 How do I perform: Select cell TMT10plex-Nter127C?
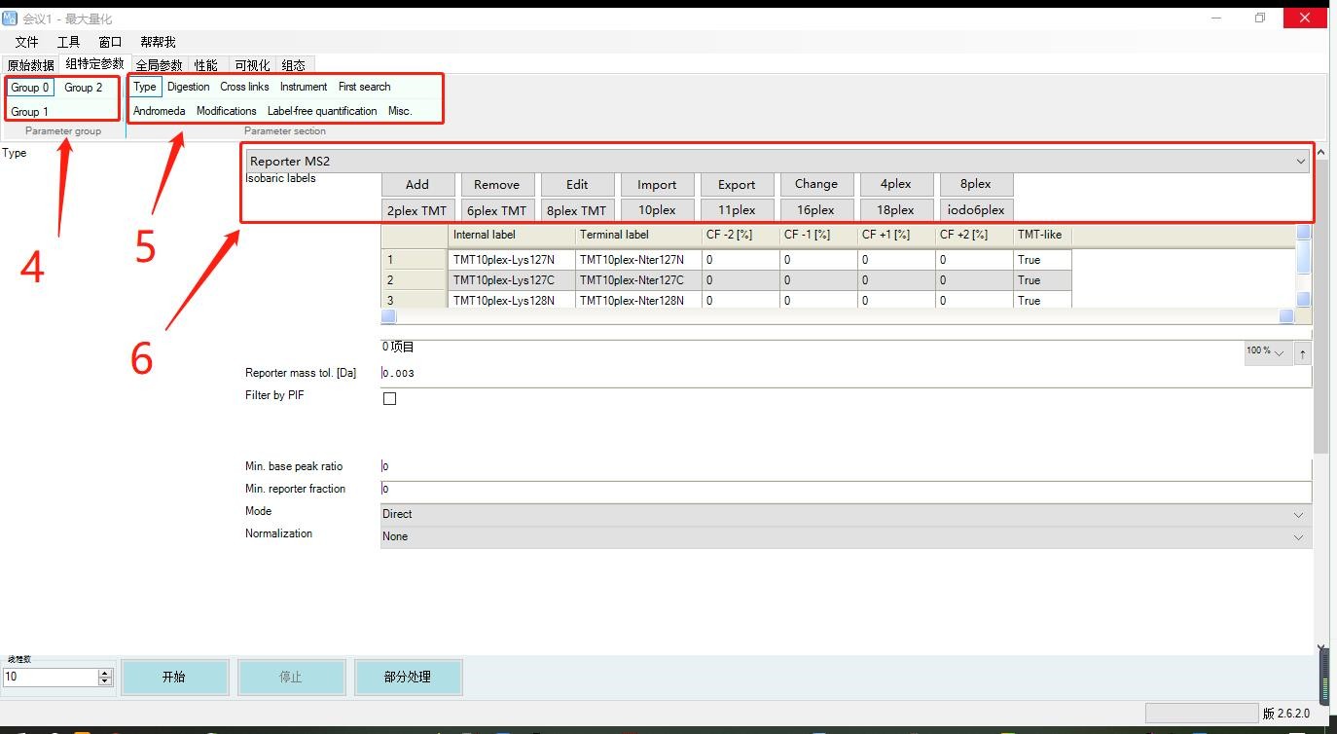pyautogui.click(x=638, y=280)
